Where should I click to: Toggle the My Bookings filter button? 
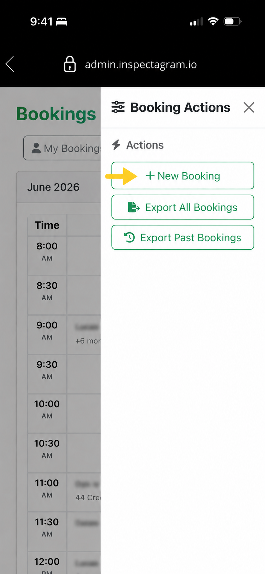[x=62, y=148]
